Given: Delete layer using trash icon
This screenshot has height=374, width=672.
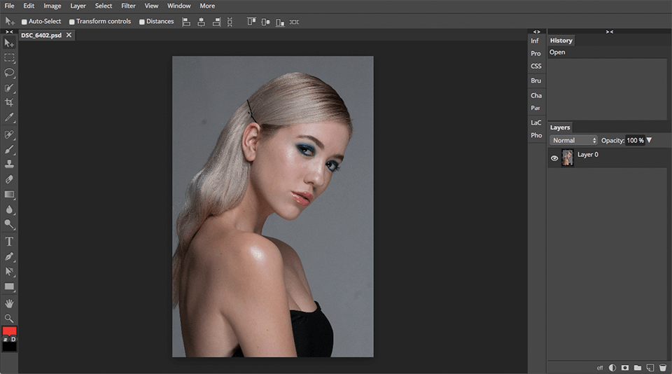Looking at the screenshot, I should (x=662, y=367).
